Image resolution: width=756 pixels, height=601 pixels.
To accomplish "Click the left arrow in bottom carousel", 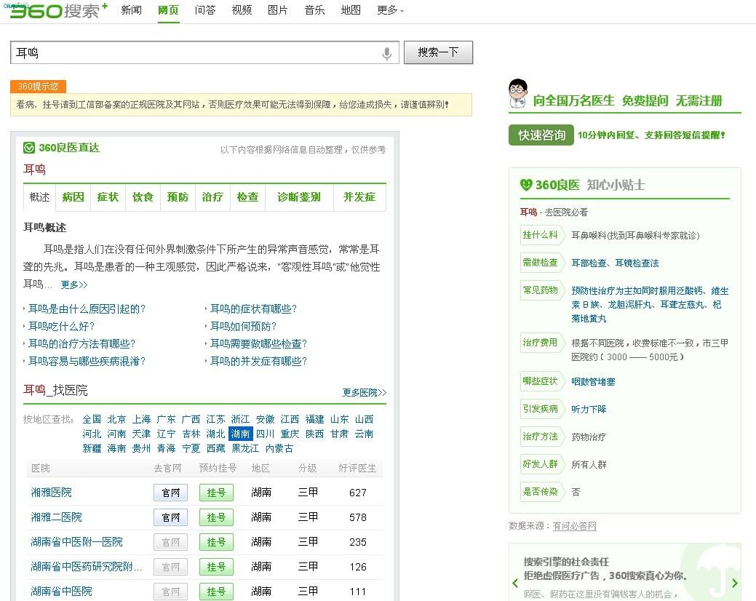I will click(515, 583).
